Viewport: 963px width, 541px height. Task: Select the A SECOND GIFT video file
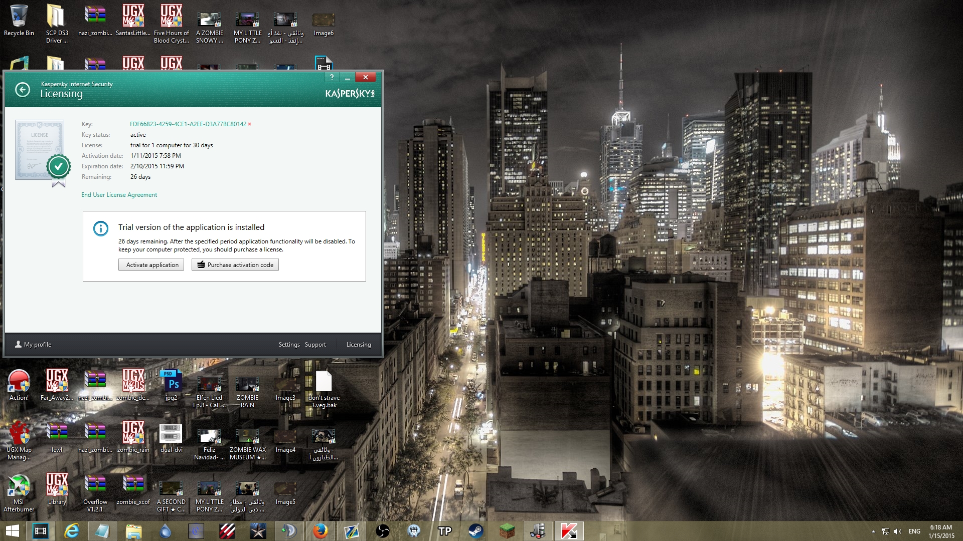(x=172, y=496)
